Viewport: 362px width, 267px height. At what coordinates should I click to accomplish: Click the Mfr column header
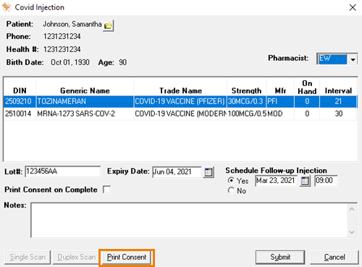[280, 87]
